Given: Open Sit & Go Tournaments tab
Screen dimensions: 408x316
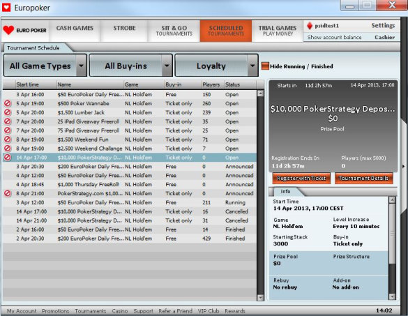Looking at the screenshot, I should pyautogui.click(x=174, y=31).
